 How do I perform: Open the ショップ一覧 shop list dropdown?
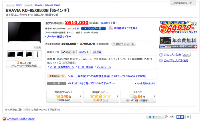point(93,29)
